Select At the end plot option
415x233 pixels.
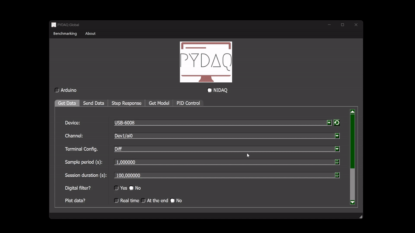point(143,201)
